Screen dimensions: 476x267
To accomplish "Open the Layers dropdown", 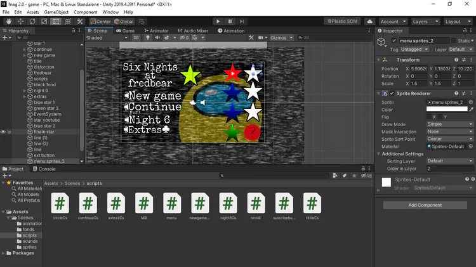I will click(x=425, y=22).
